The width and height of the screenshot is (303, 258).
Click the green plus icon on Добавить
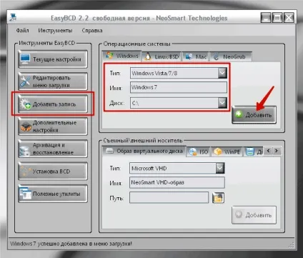(x=239, y=114)
